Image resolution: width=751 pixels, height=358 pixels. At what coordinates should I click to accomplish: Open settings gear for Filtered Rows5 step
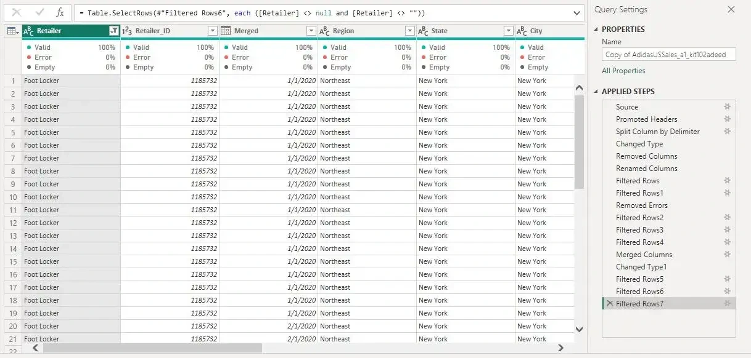pyautogui.click(x=727, y=279)
